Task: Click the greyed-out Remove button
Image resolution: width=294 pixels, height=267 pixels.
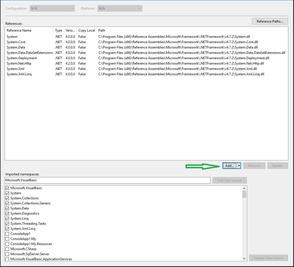Action: (x=254, y=166)
